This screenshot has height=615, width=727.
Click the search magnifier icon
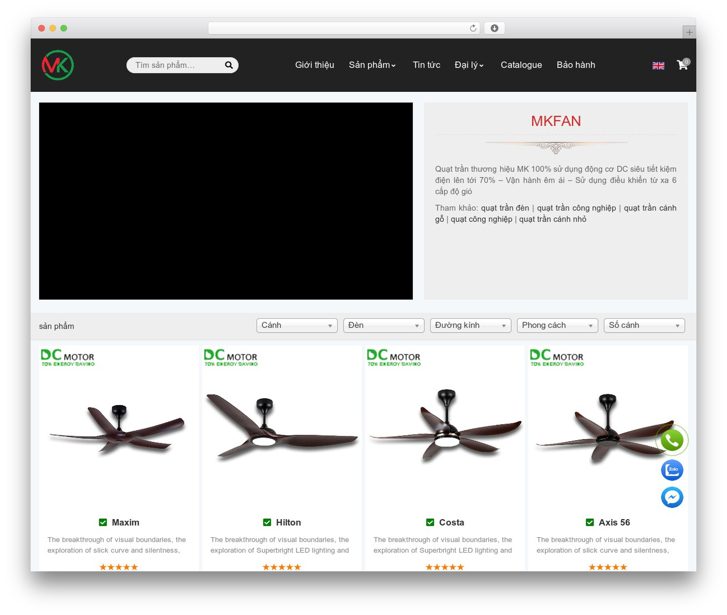click(229, 65)
